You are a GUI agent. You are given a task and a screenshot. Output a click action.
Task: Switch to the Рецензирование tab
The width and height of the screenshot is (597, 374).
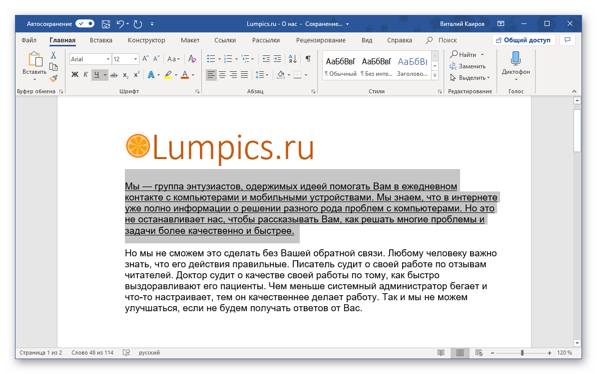click(321, 40)
